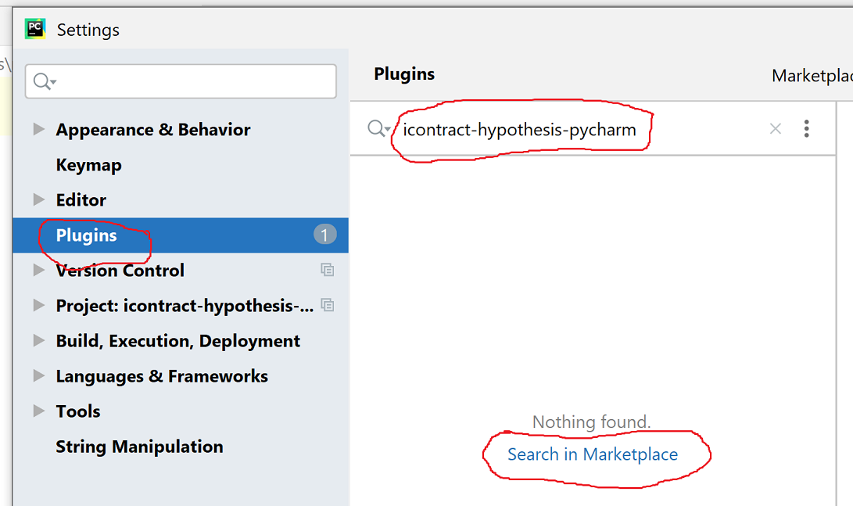Clear the plugin search with X icon
Viewport: 853px width, 506px height.
pos(776,129)
